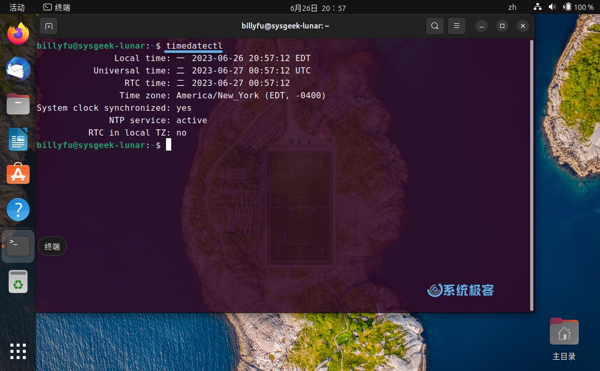Open the Trash from the dock
600x371 pixels.
coord(18,281)
